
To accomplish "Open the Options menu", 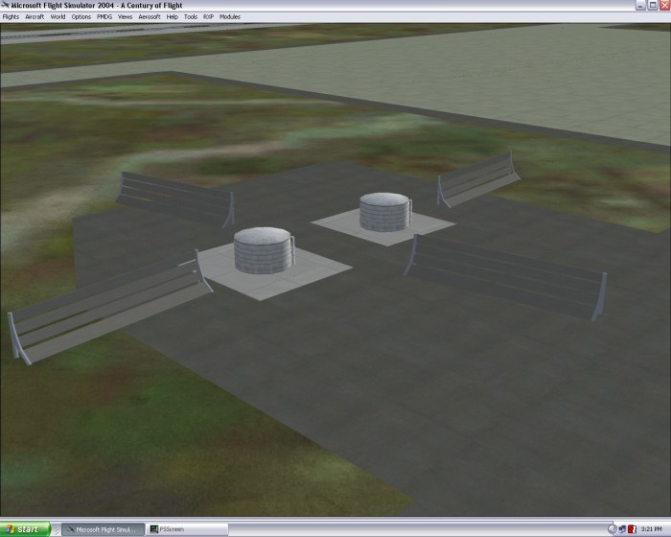I will (x=81, y=17).
